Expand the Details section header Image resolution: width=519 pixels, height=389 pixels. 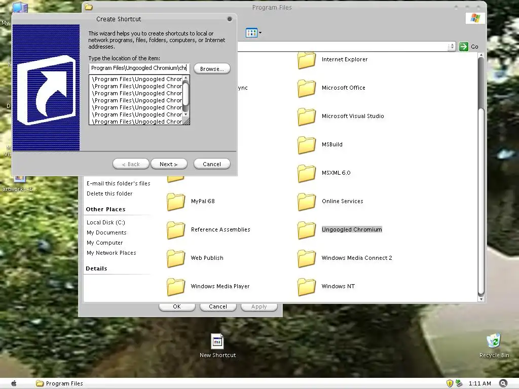coord(96,268)
